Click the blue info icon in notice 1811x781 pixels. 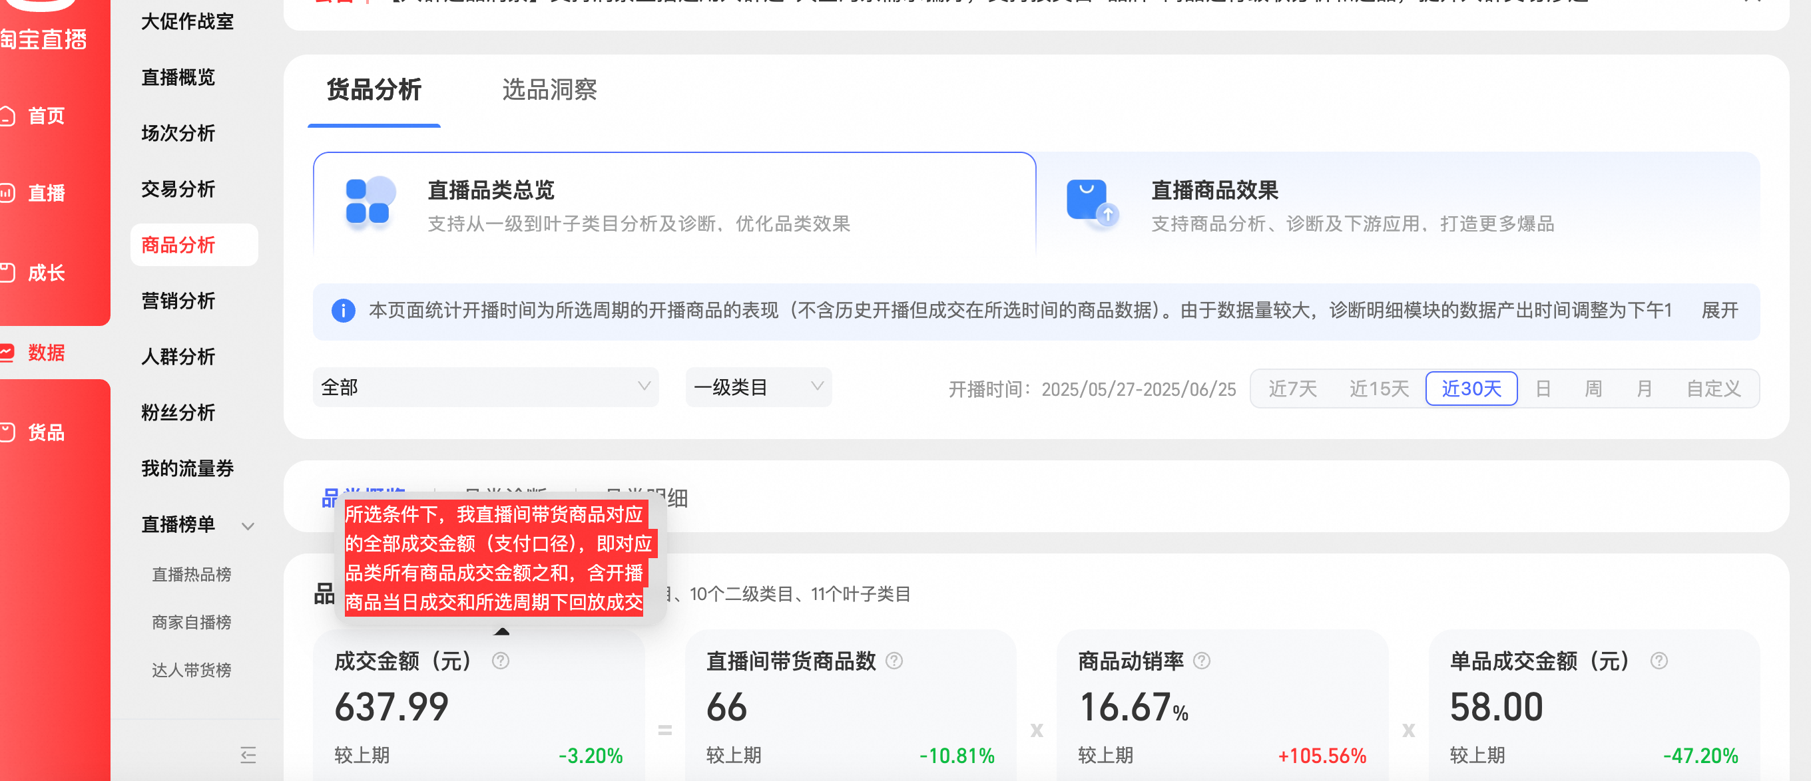point(343,311)
